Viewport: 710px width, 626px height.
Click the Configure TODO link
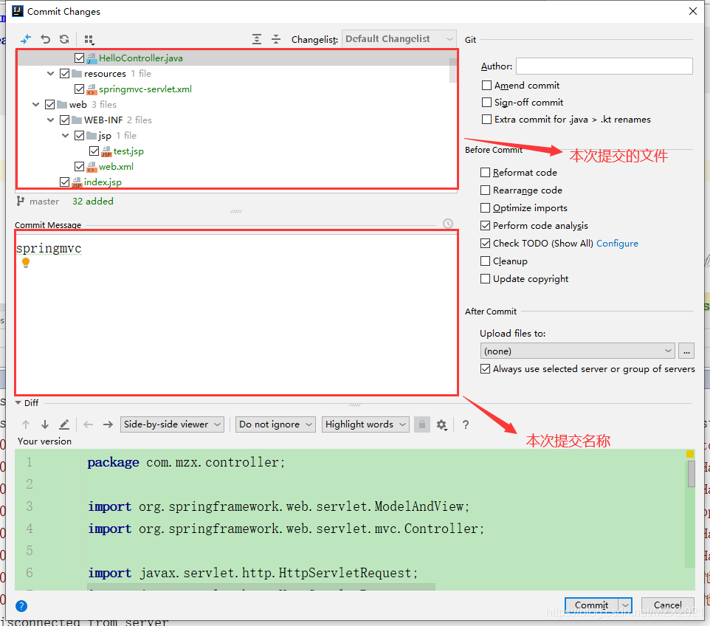pyautogui.click(x=617, y=244)
